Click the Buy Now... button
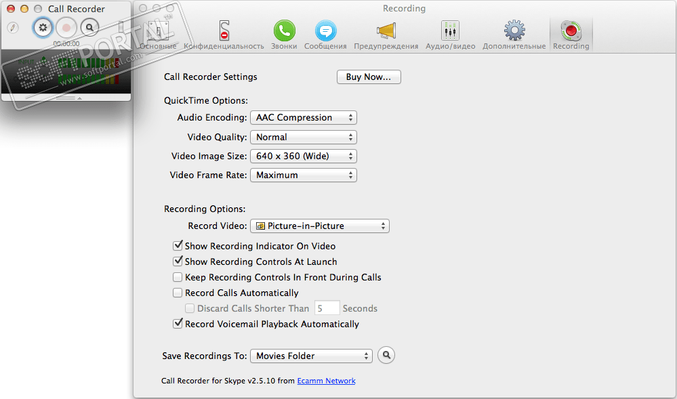The width and height of the screenshot is (677, 399). coord(369,77)
